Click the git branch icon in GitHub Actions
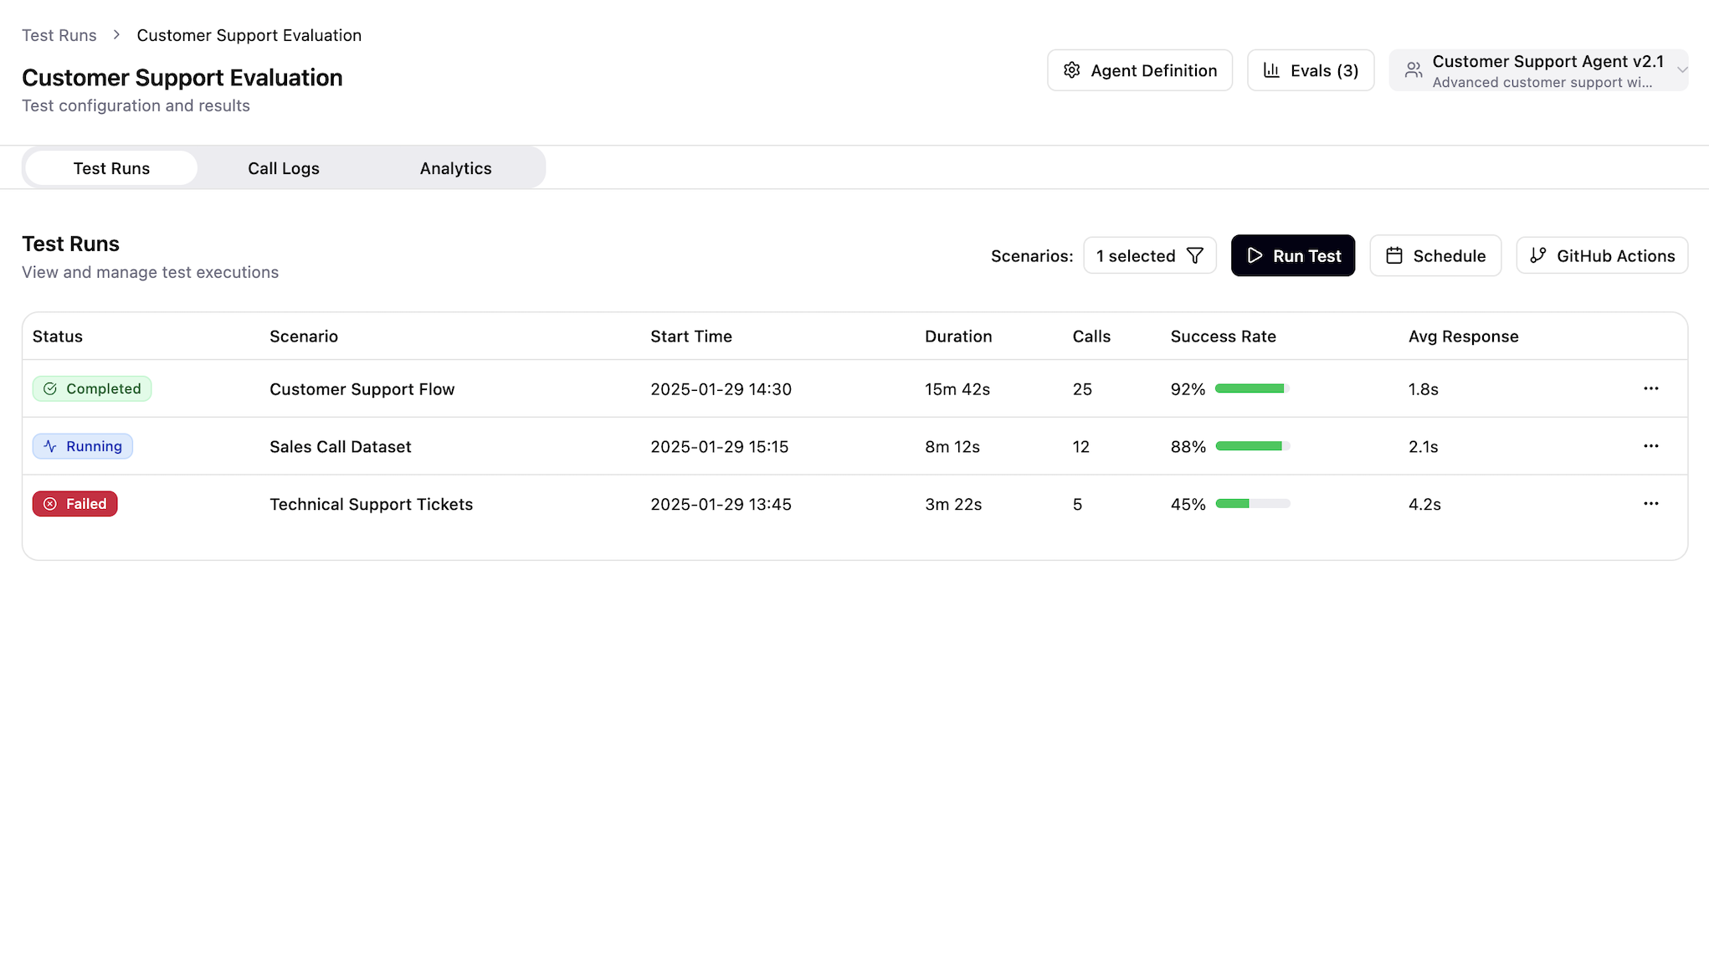The height and width of the screenshot is (966, 1709). 1538,255
